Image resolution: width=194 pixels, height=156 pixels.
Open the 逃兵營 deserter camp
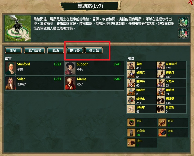[94, 50]
